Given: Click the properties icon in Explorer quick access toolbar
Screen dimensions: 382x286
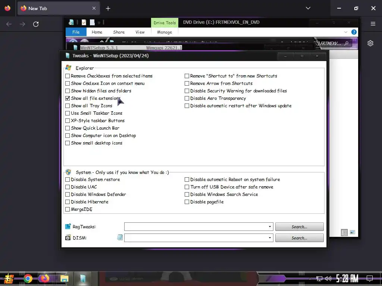Looking at the screenshot, I should click(84, 22).
